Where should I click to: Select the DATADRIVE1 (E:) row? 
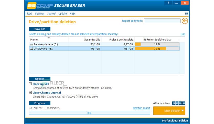pos(104,49)
